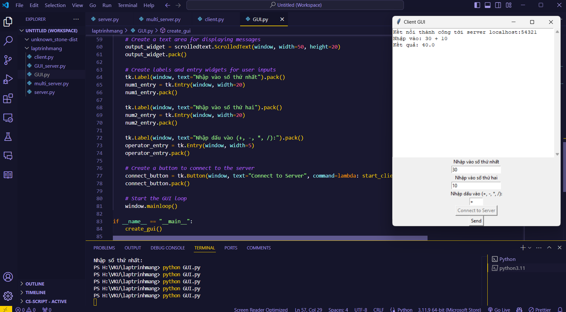Navigate forward with the right arrow
This screenshot has height=312, width=566.
[178, 5]
